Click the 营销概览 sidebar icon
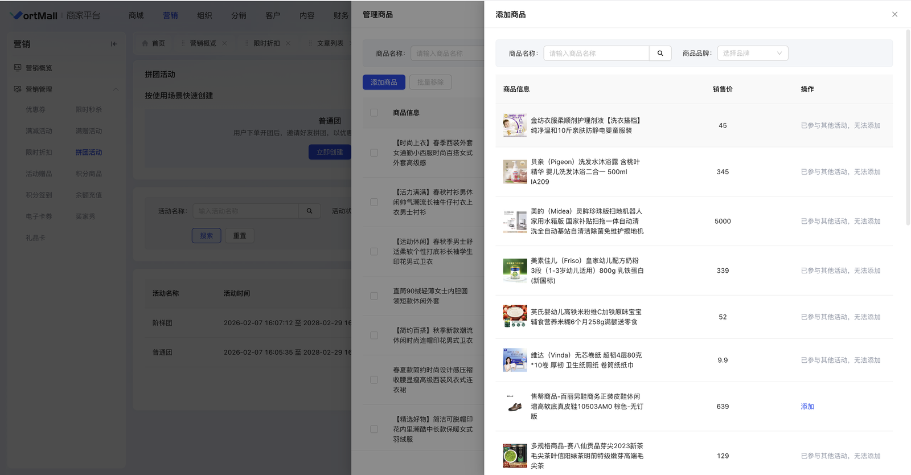911x475 pixels. [18, 68]
